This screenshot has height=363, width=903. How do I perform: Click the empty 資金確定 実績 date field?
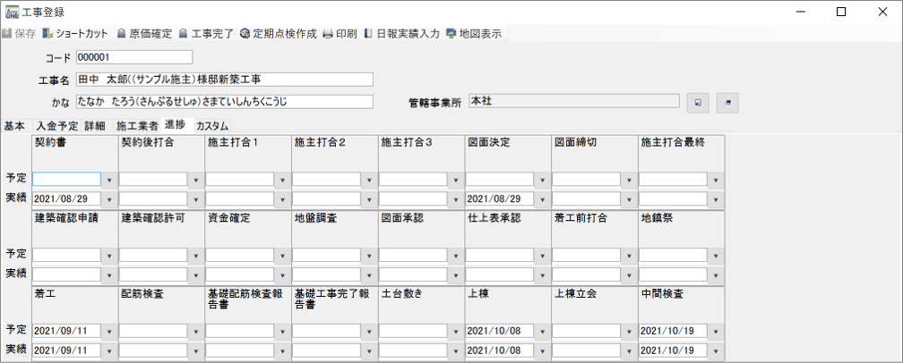pyautogui.click(x=240, y=275)
